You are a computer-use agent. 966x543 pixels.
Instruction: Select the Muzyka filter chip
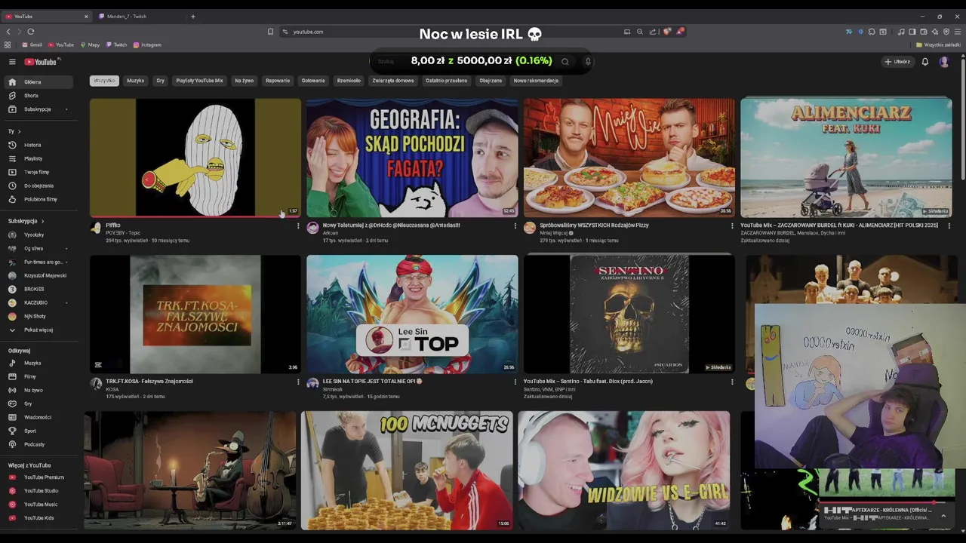pos(135,81)
